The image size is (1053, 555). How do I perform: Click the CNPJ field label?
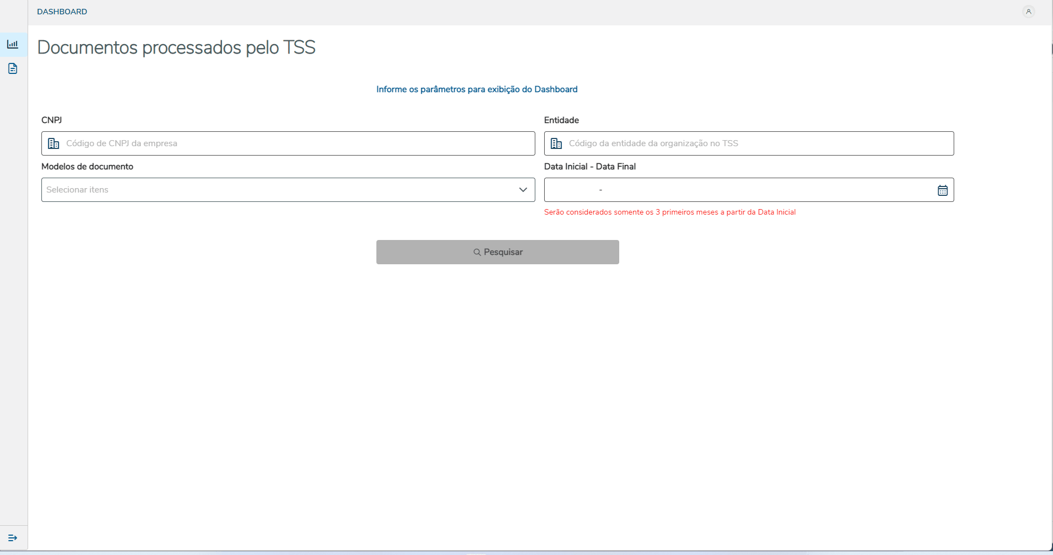(x=52, y=120)
